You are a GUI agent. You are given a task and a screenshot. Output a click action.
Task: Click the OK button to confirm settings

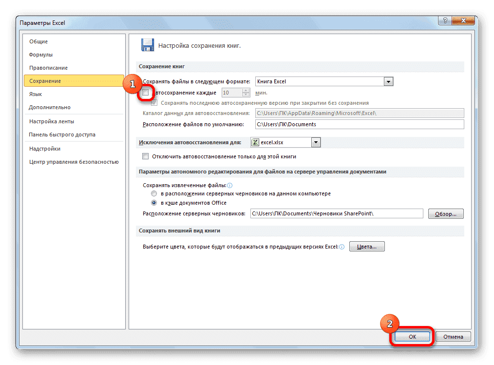pyautogui.click(x=412, y=336)
